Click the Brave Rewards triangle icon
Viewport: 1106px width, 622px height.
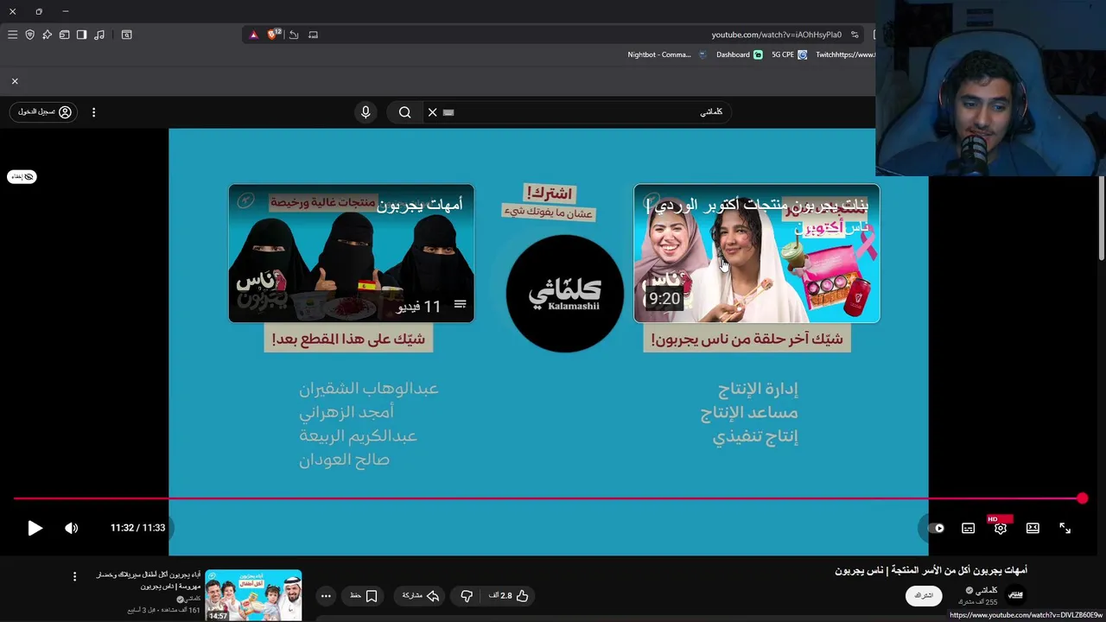pos(253,35)
